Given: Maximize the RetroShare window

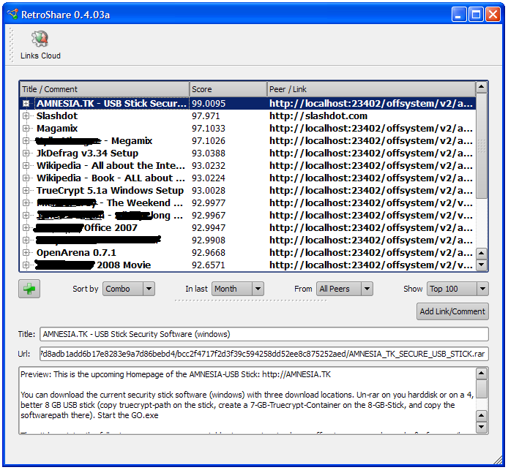Looking at the screenshot, I should 476,15.
